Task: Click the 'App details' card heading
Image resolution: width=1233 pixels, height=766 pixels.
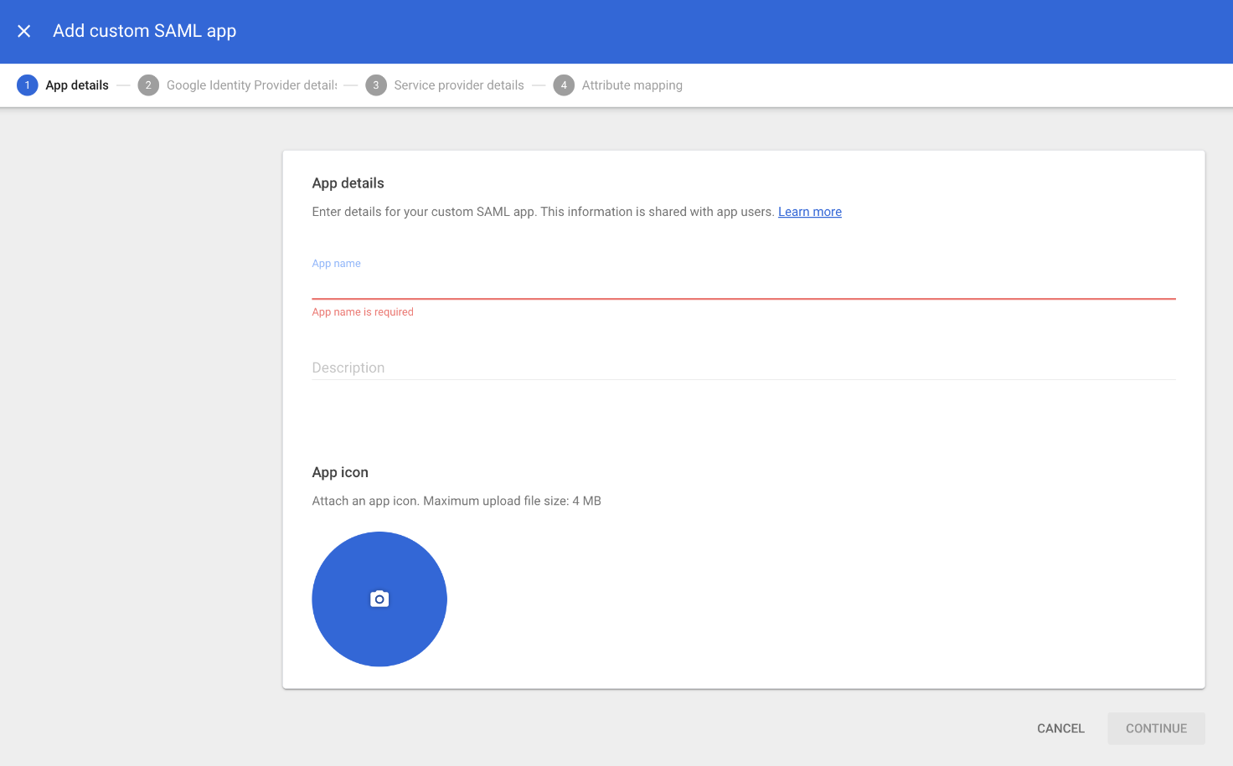Action: [x=348, y=183]
